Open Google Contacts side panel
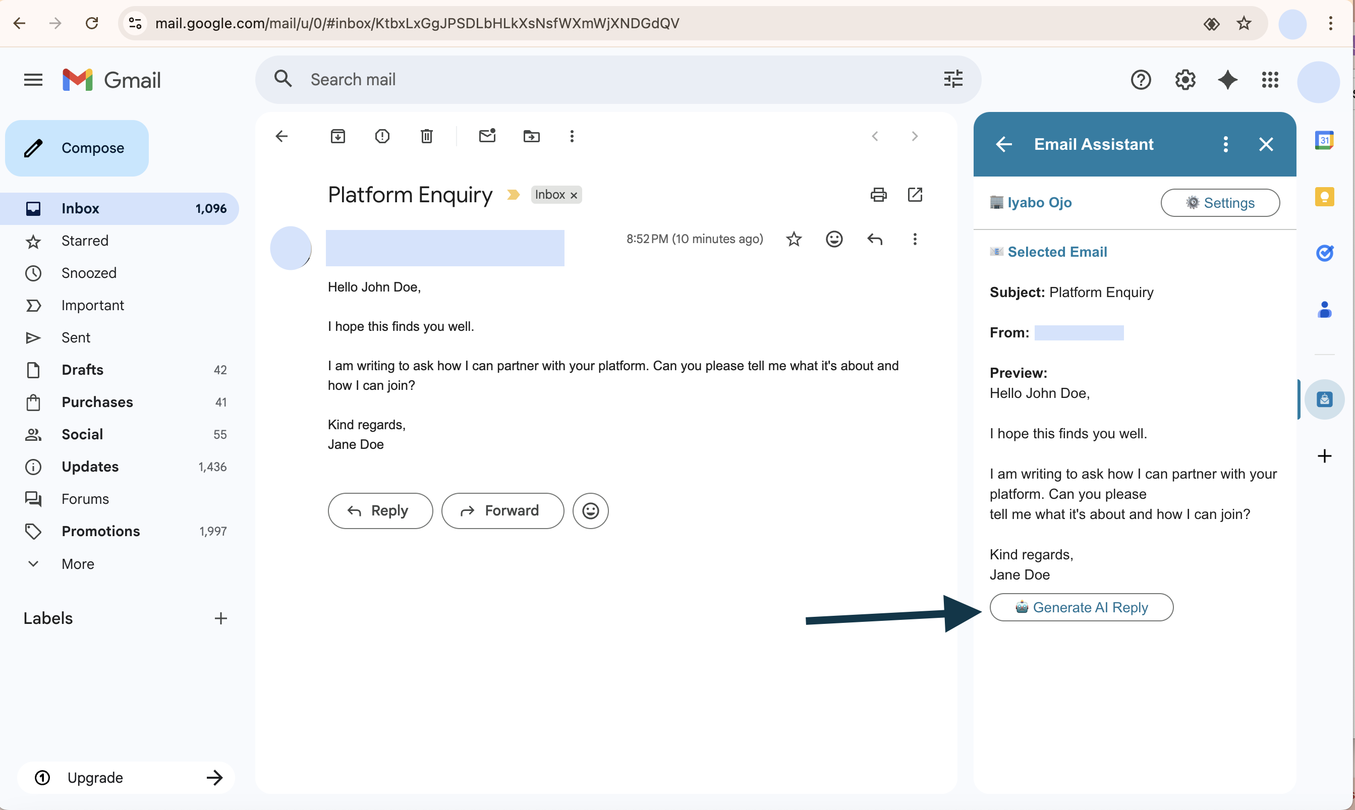Image resolution: width=1355 pixels, height=810 pixels. [x=1325, y=310]
